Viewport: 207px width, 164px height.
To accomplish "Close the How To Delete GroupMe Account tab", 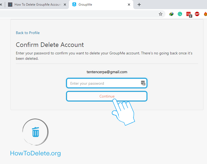I will (65, 5).
